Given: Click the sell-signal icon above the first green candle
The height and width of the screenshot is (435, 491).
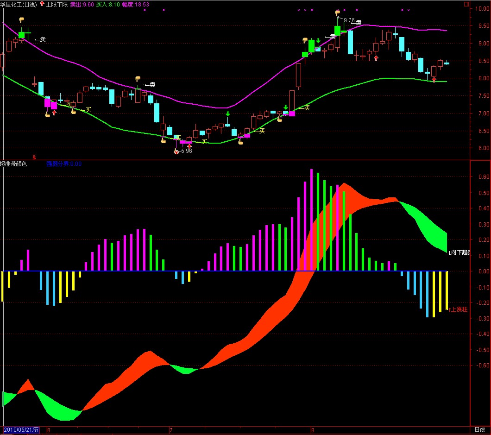Looking at the screenshot, I should [x=21, y=20].
